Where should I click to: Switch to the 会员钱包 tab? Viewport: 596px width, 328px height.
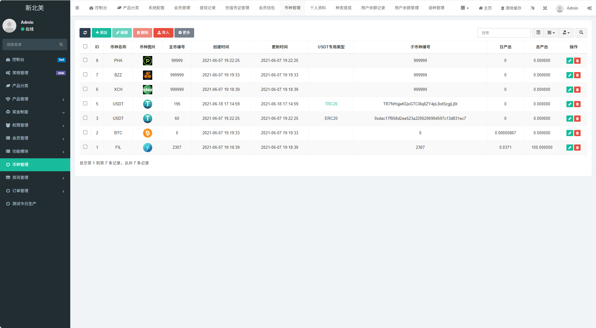pyautogui.click(x=267, y=8)
